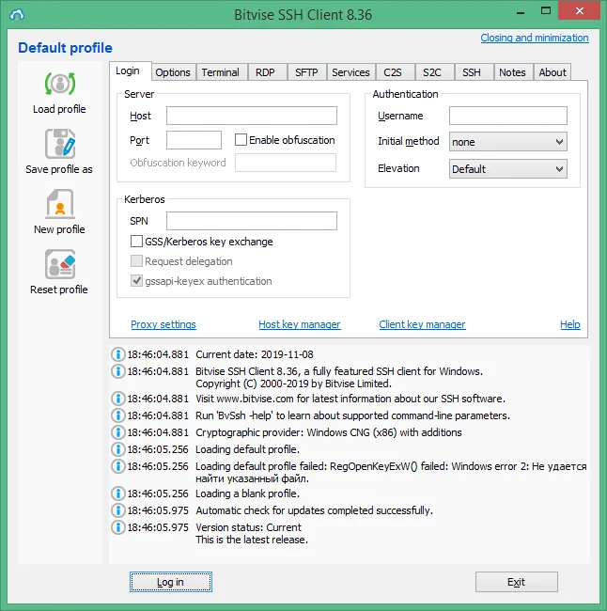Open the Host key manager link
The image size is (607, 611).
click(x=300, y=324)
